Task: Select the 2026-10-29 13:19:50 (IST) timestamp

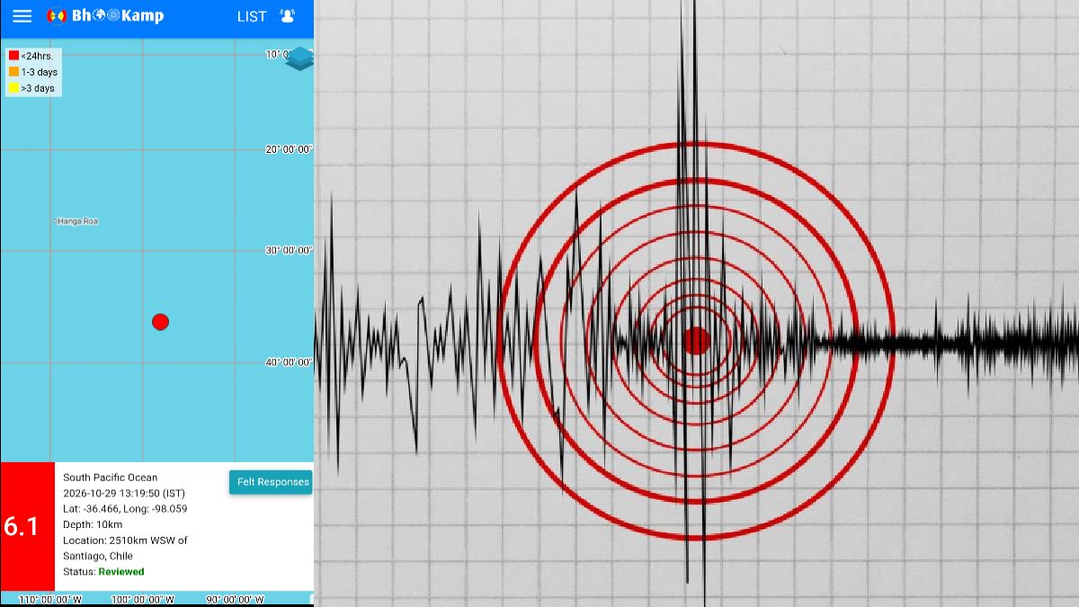Action: 124,494
